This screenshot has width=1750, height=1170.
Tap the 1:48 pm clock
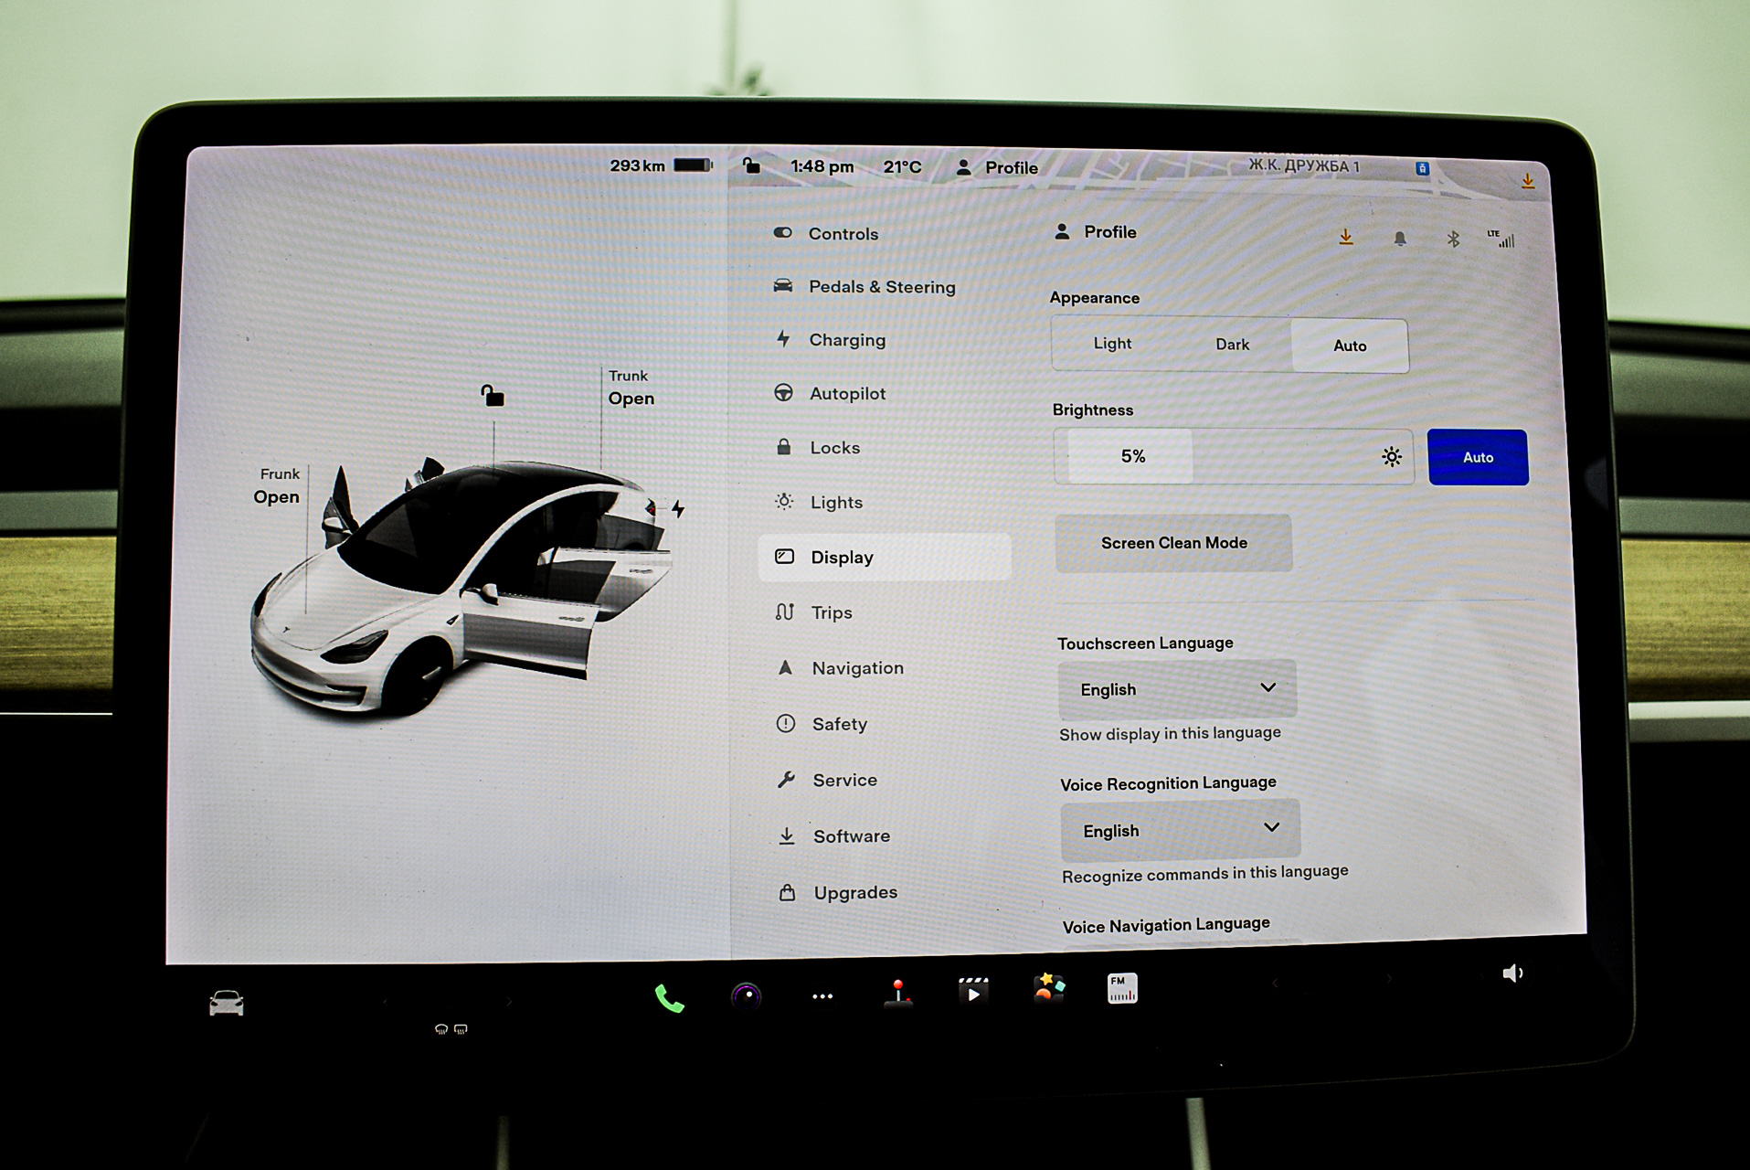[822, 166]
